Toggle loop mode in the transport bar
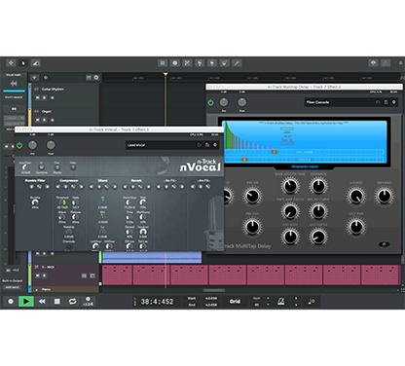This screenshot has height=366, width=405. pyautogui.click(x=72, y=302)
